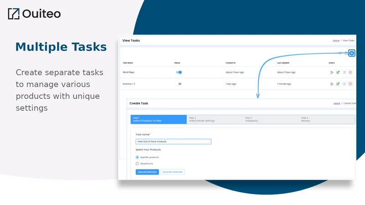Click the folder icon beside the add button
The height and width of the screenshot is (205, 365).
pos(346,53)
